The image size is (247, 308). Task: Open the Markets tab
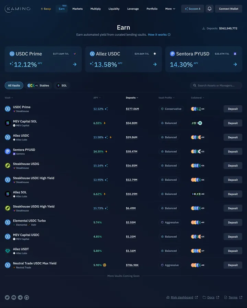click(78, 9)
